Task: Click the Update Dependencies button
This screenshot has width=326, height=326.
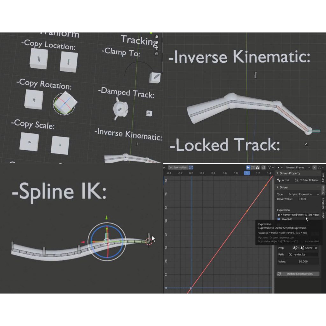Action: click(298, 273)
